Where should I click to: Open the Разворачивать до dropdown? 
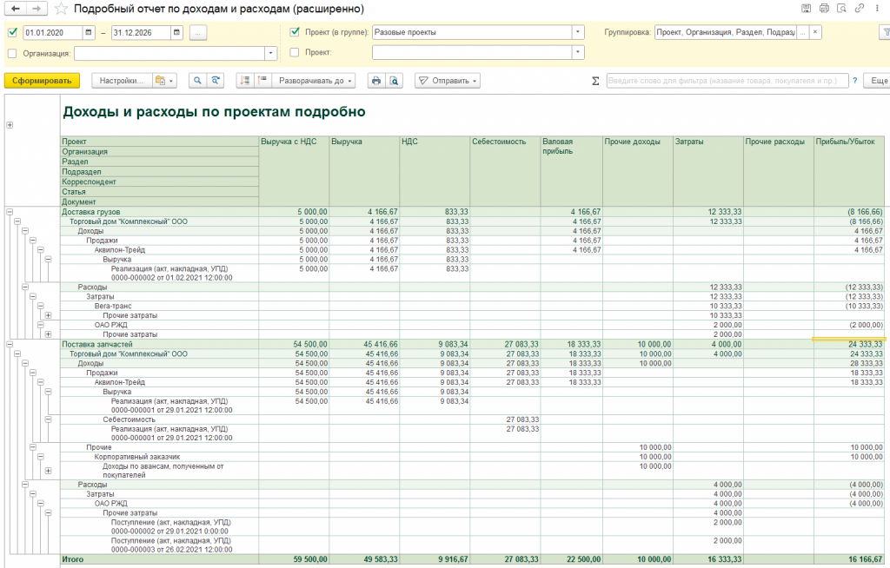coord(314,81)
